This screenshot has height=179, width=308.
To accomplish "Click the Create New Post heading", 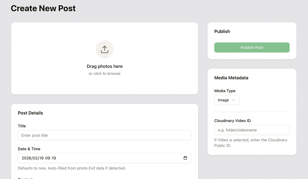I will click(x=43, y=8).
